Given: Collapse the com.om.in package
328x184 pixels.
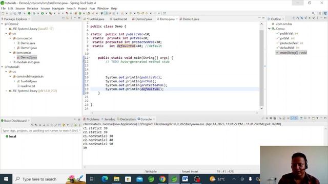Looking at the screenshot, I should point(10,53).
